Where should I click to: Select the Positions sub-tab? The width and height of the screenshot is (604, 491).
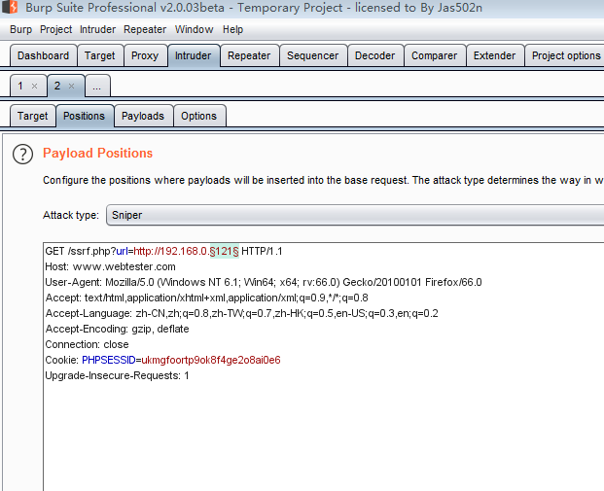84,116
